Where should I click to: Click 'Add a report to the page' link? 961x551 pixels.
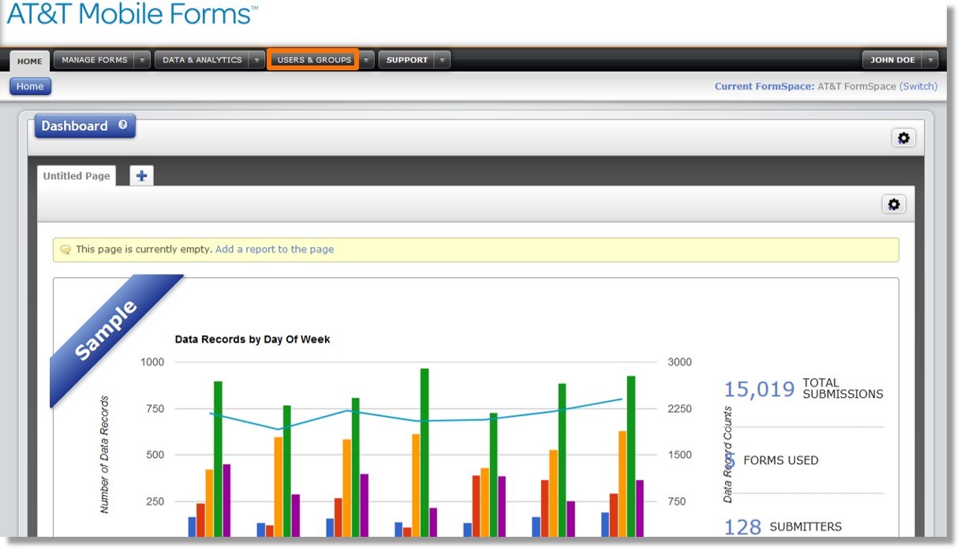coord(275,249)
